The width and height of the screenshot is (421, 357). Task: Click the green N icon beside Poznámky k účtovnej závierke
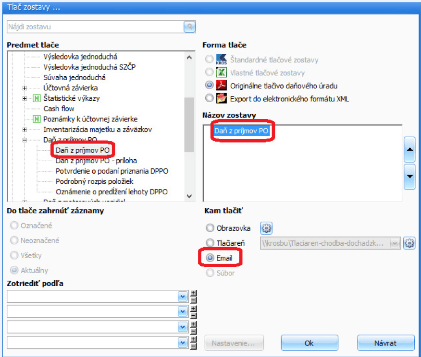point(37,119)
